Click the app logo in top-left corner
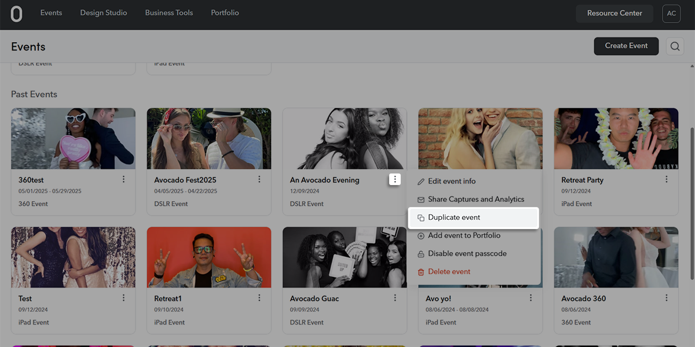 pos(17,14)
